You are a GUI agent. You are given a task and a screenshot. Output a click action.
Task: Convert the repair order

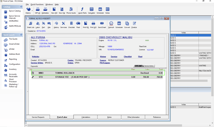click(x=127, y=25)
